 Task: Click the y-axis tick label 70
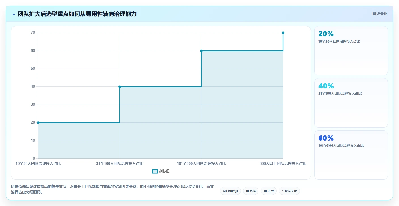33,33
